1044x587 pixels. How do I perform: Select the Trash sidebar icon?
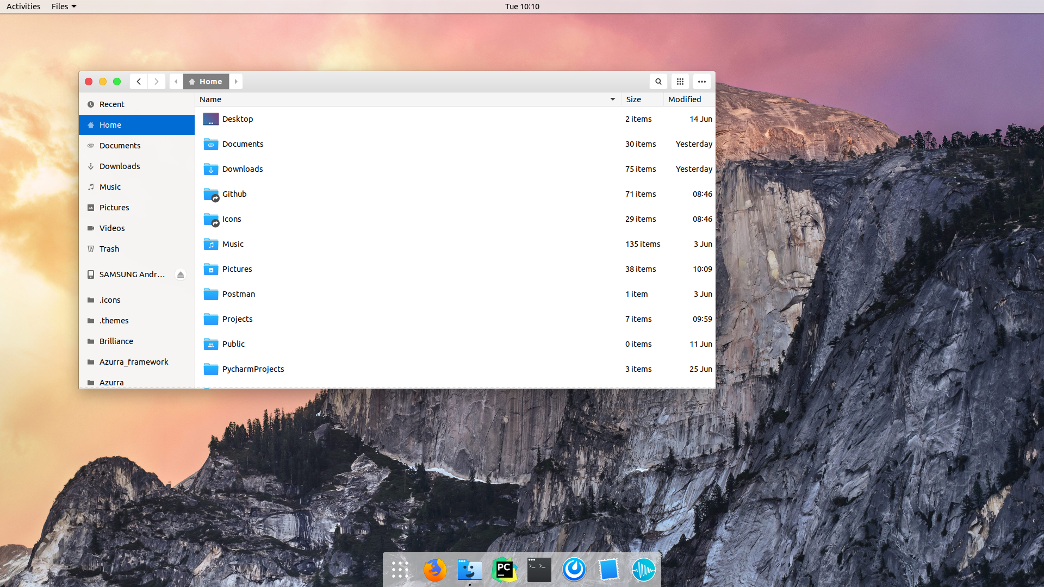pos(90,248)
